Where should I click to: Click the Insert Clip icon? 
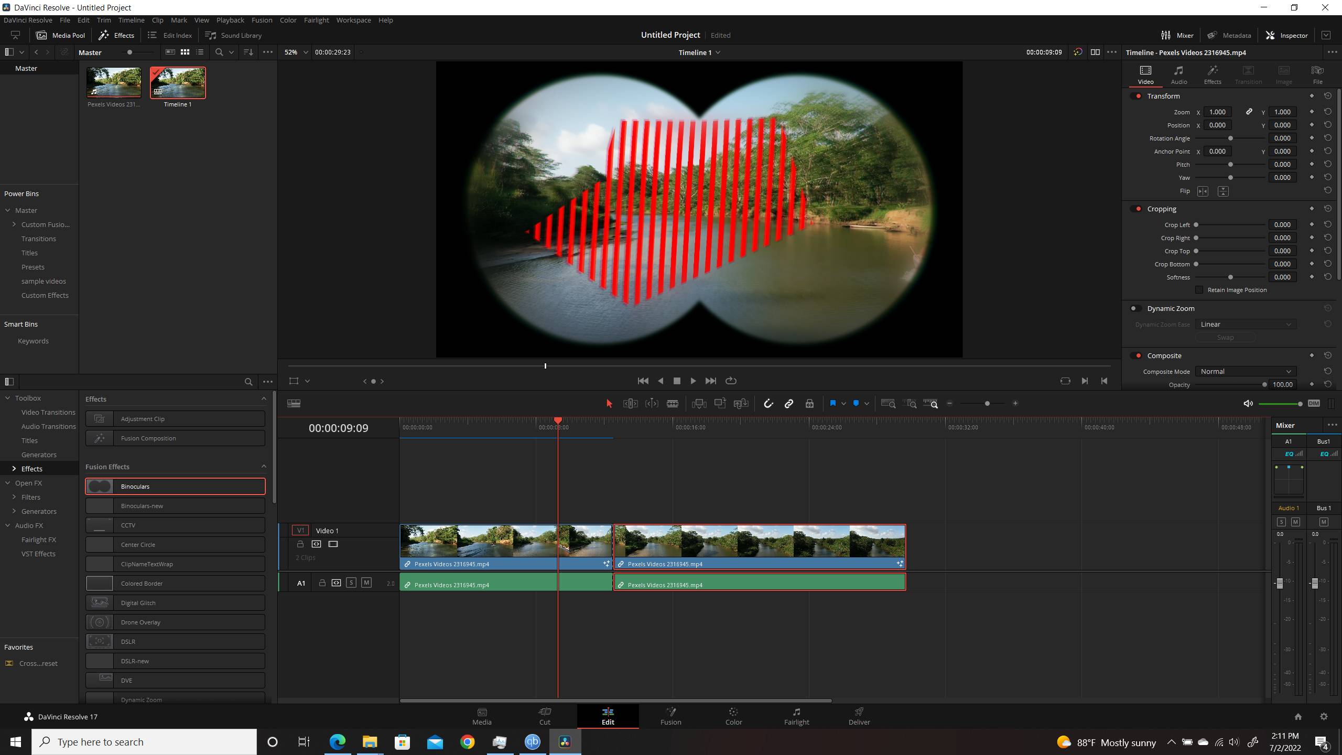pyautogui.click(x=699, y=403)
